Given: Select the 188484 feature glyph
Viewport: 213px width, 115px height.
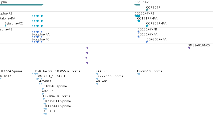Looking at the screenshot, I should (x=45, y=114).
